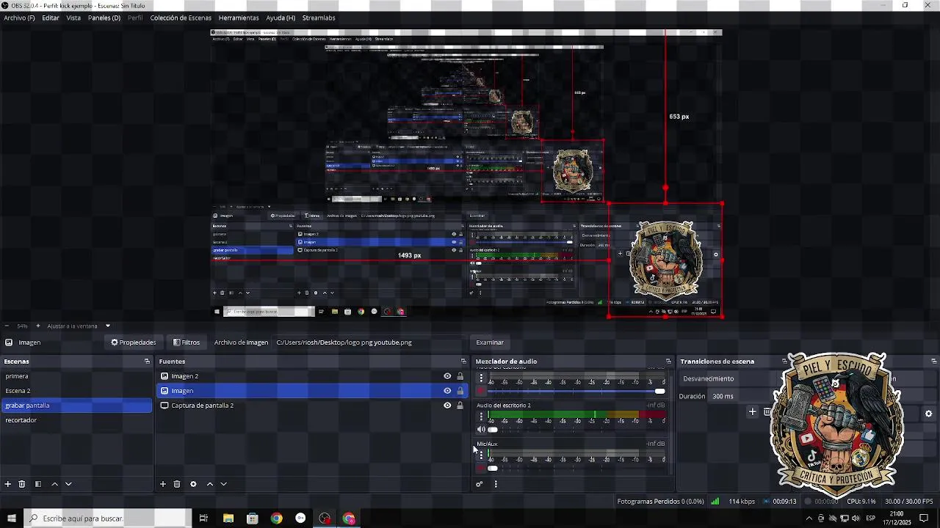Screen dimensions: 940x528
Task: Open Editar menu
Action: tap(51, 18)
